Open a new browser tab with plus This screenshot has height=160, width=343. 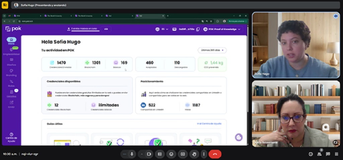coord(167,16)
